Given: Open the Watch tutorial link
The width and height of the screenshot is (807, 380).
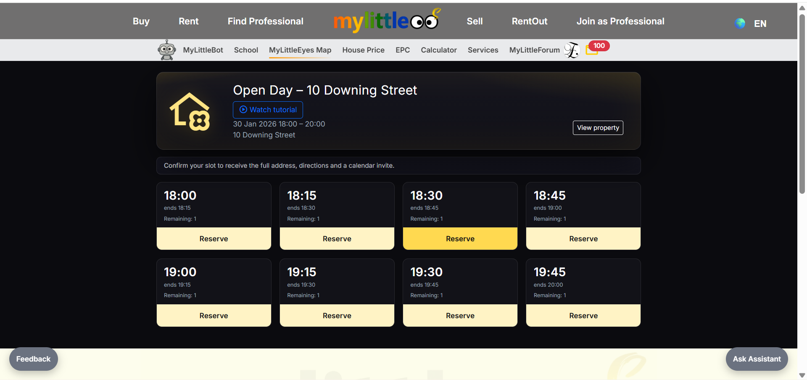Looking at the screenshot, I should click(268, 109).
